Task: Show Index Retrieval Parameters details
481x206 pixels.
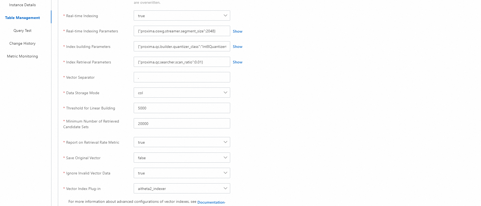Action: [237, 62]
